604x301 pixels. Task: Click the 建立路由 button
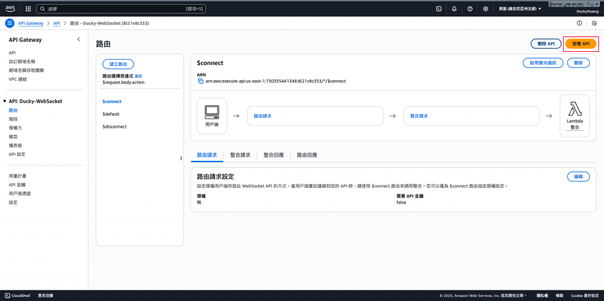pos(118,64)
